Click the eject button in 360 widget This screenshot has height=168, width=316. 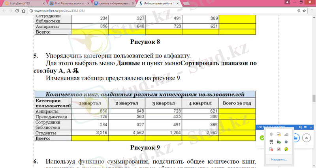pos(307,138)
